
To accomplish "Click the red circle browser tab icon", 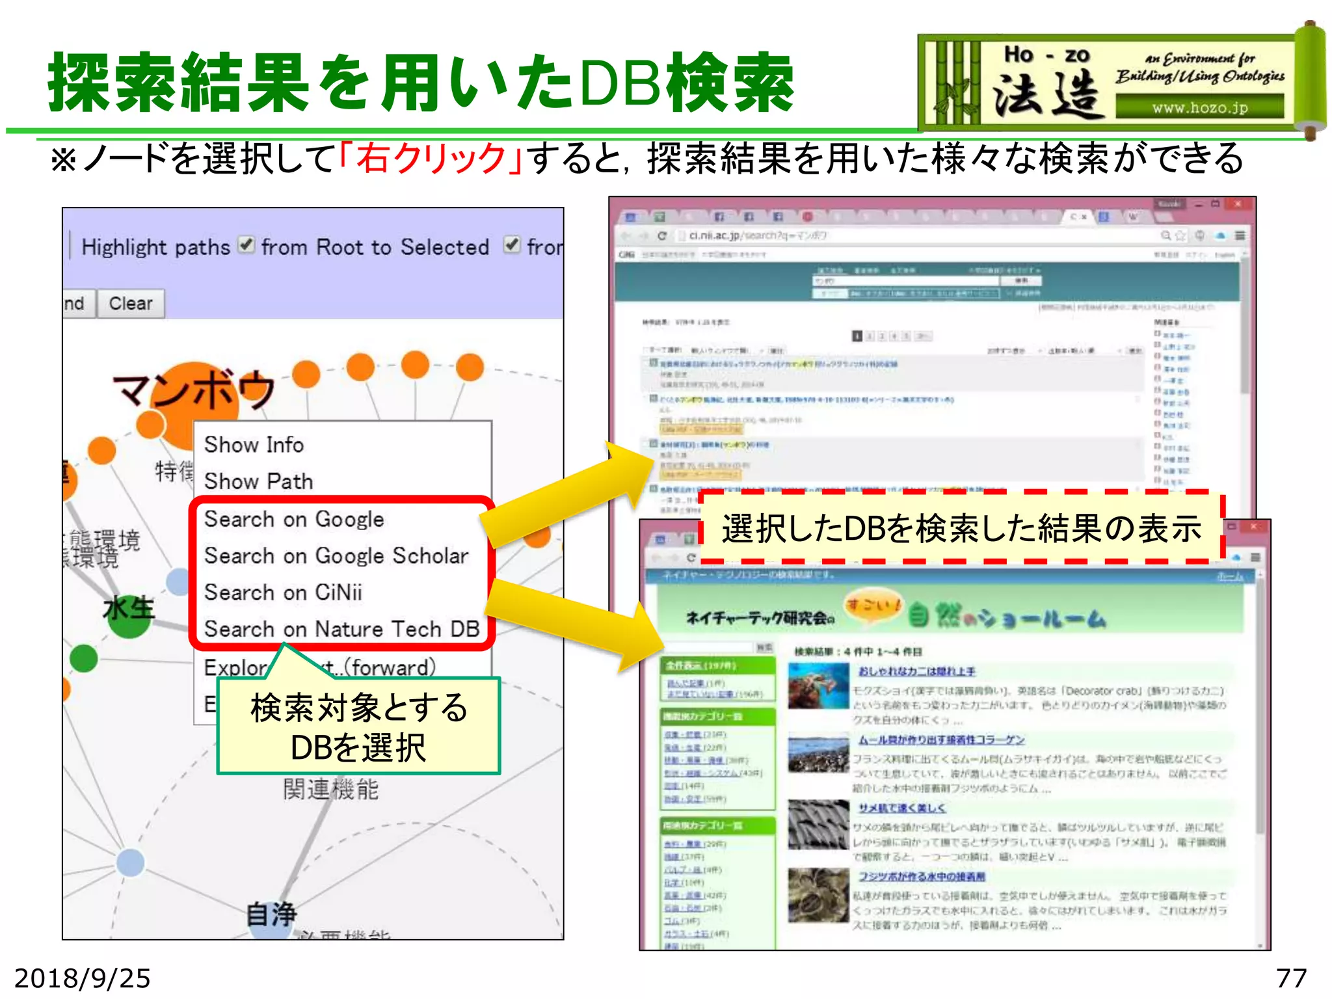I will click(807, 217).
